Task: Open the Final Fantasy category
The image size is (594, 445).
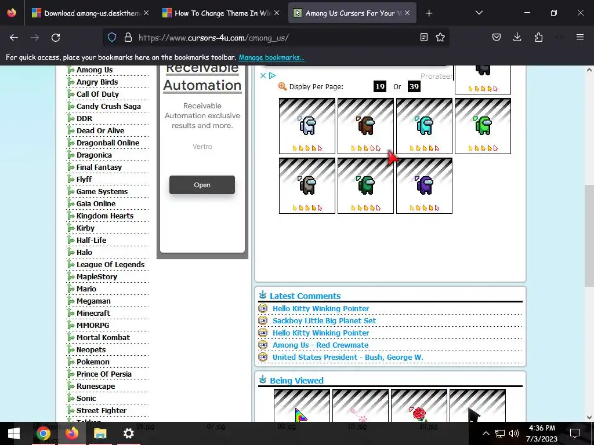Action: (x=99, y=167)
